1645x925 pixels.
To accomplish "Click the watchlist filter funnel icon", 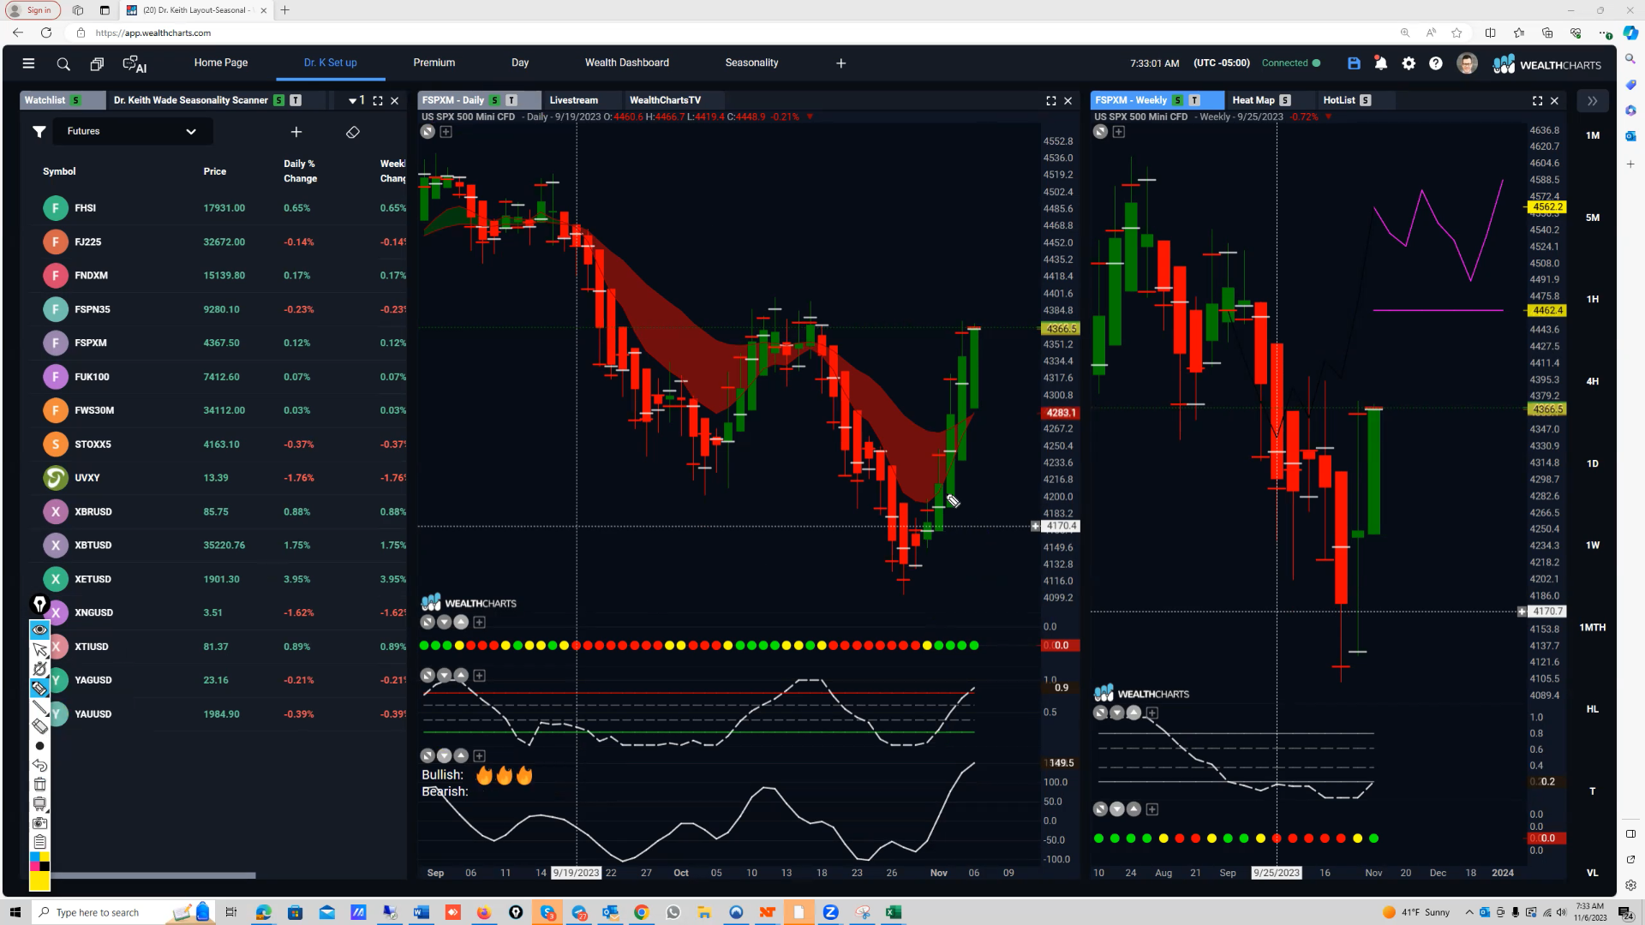I will pos(39,132).
